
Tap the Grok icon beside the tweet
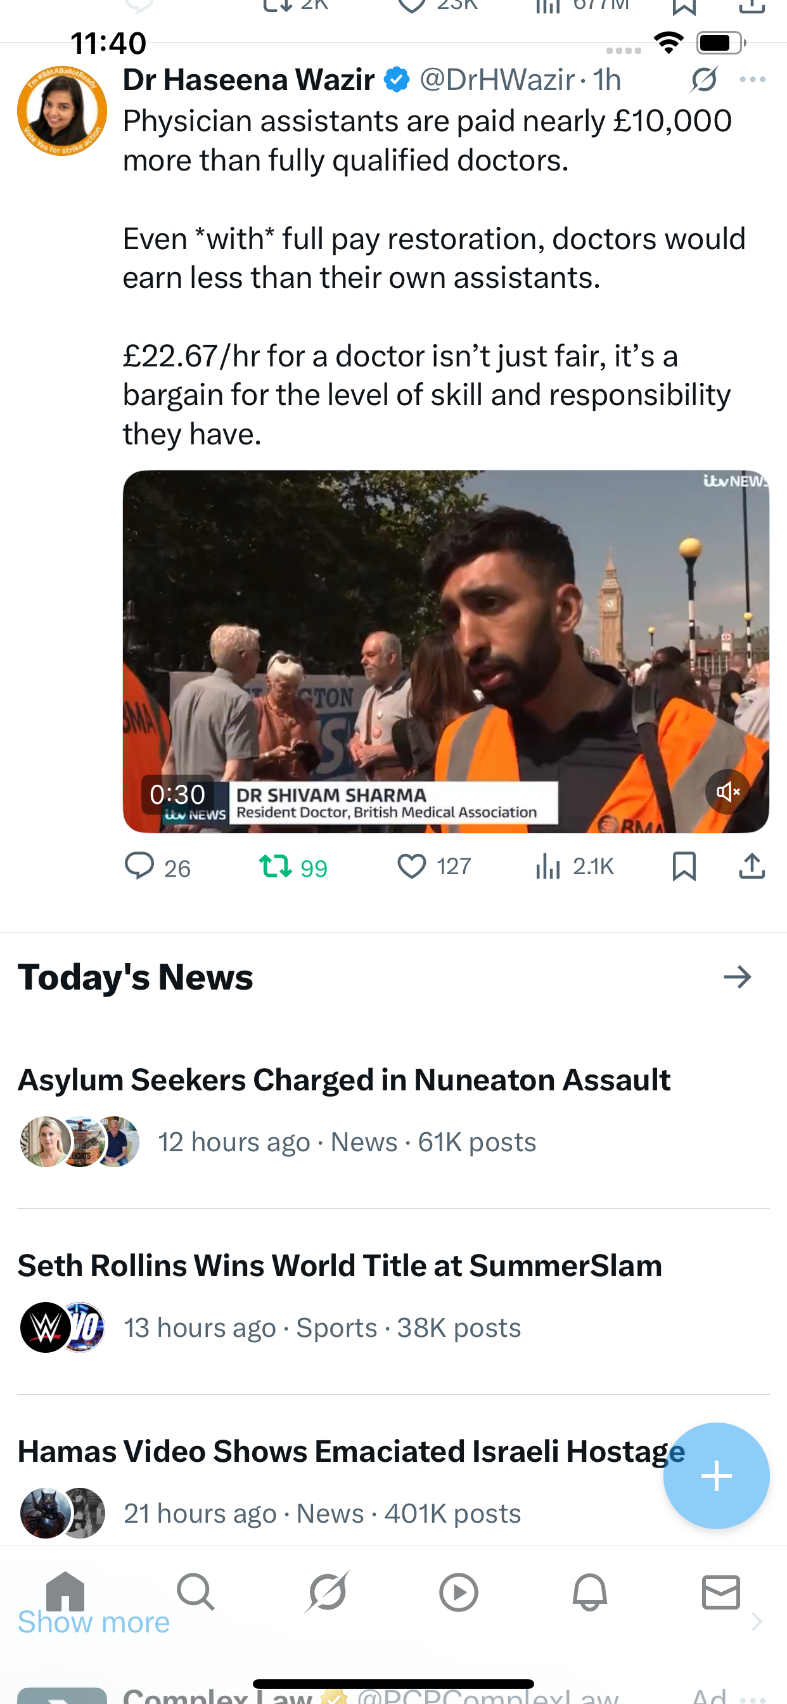[703, 79]
